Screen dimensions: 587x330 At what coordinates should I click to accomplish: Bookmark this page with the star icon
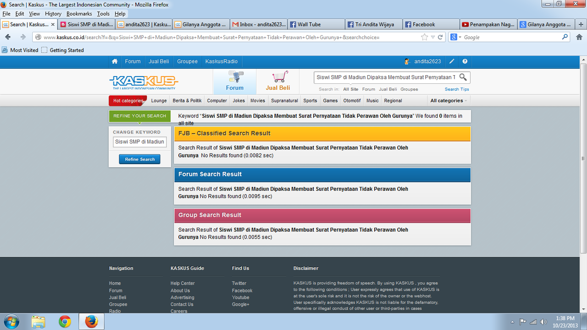(424, 37)
